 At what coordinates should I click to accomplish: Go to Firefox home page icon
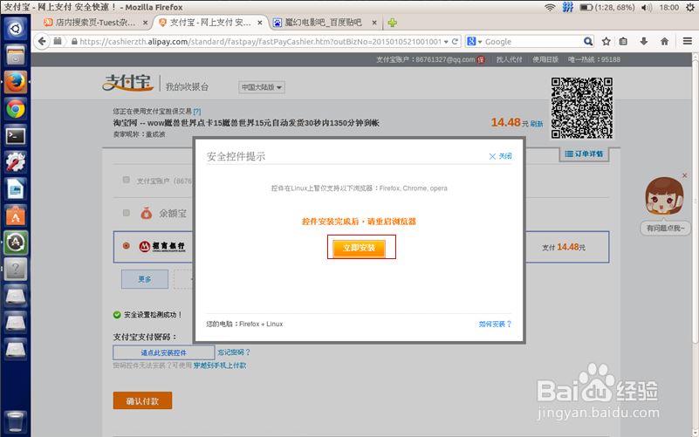tap(664, 41)
